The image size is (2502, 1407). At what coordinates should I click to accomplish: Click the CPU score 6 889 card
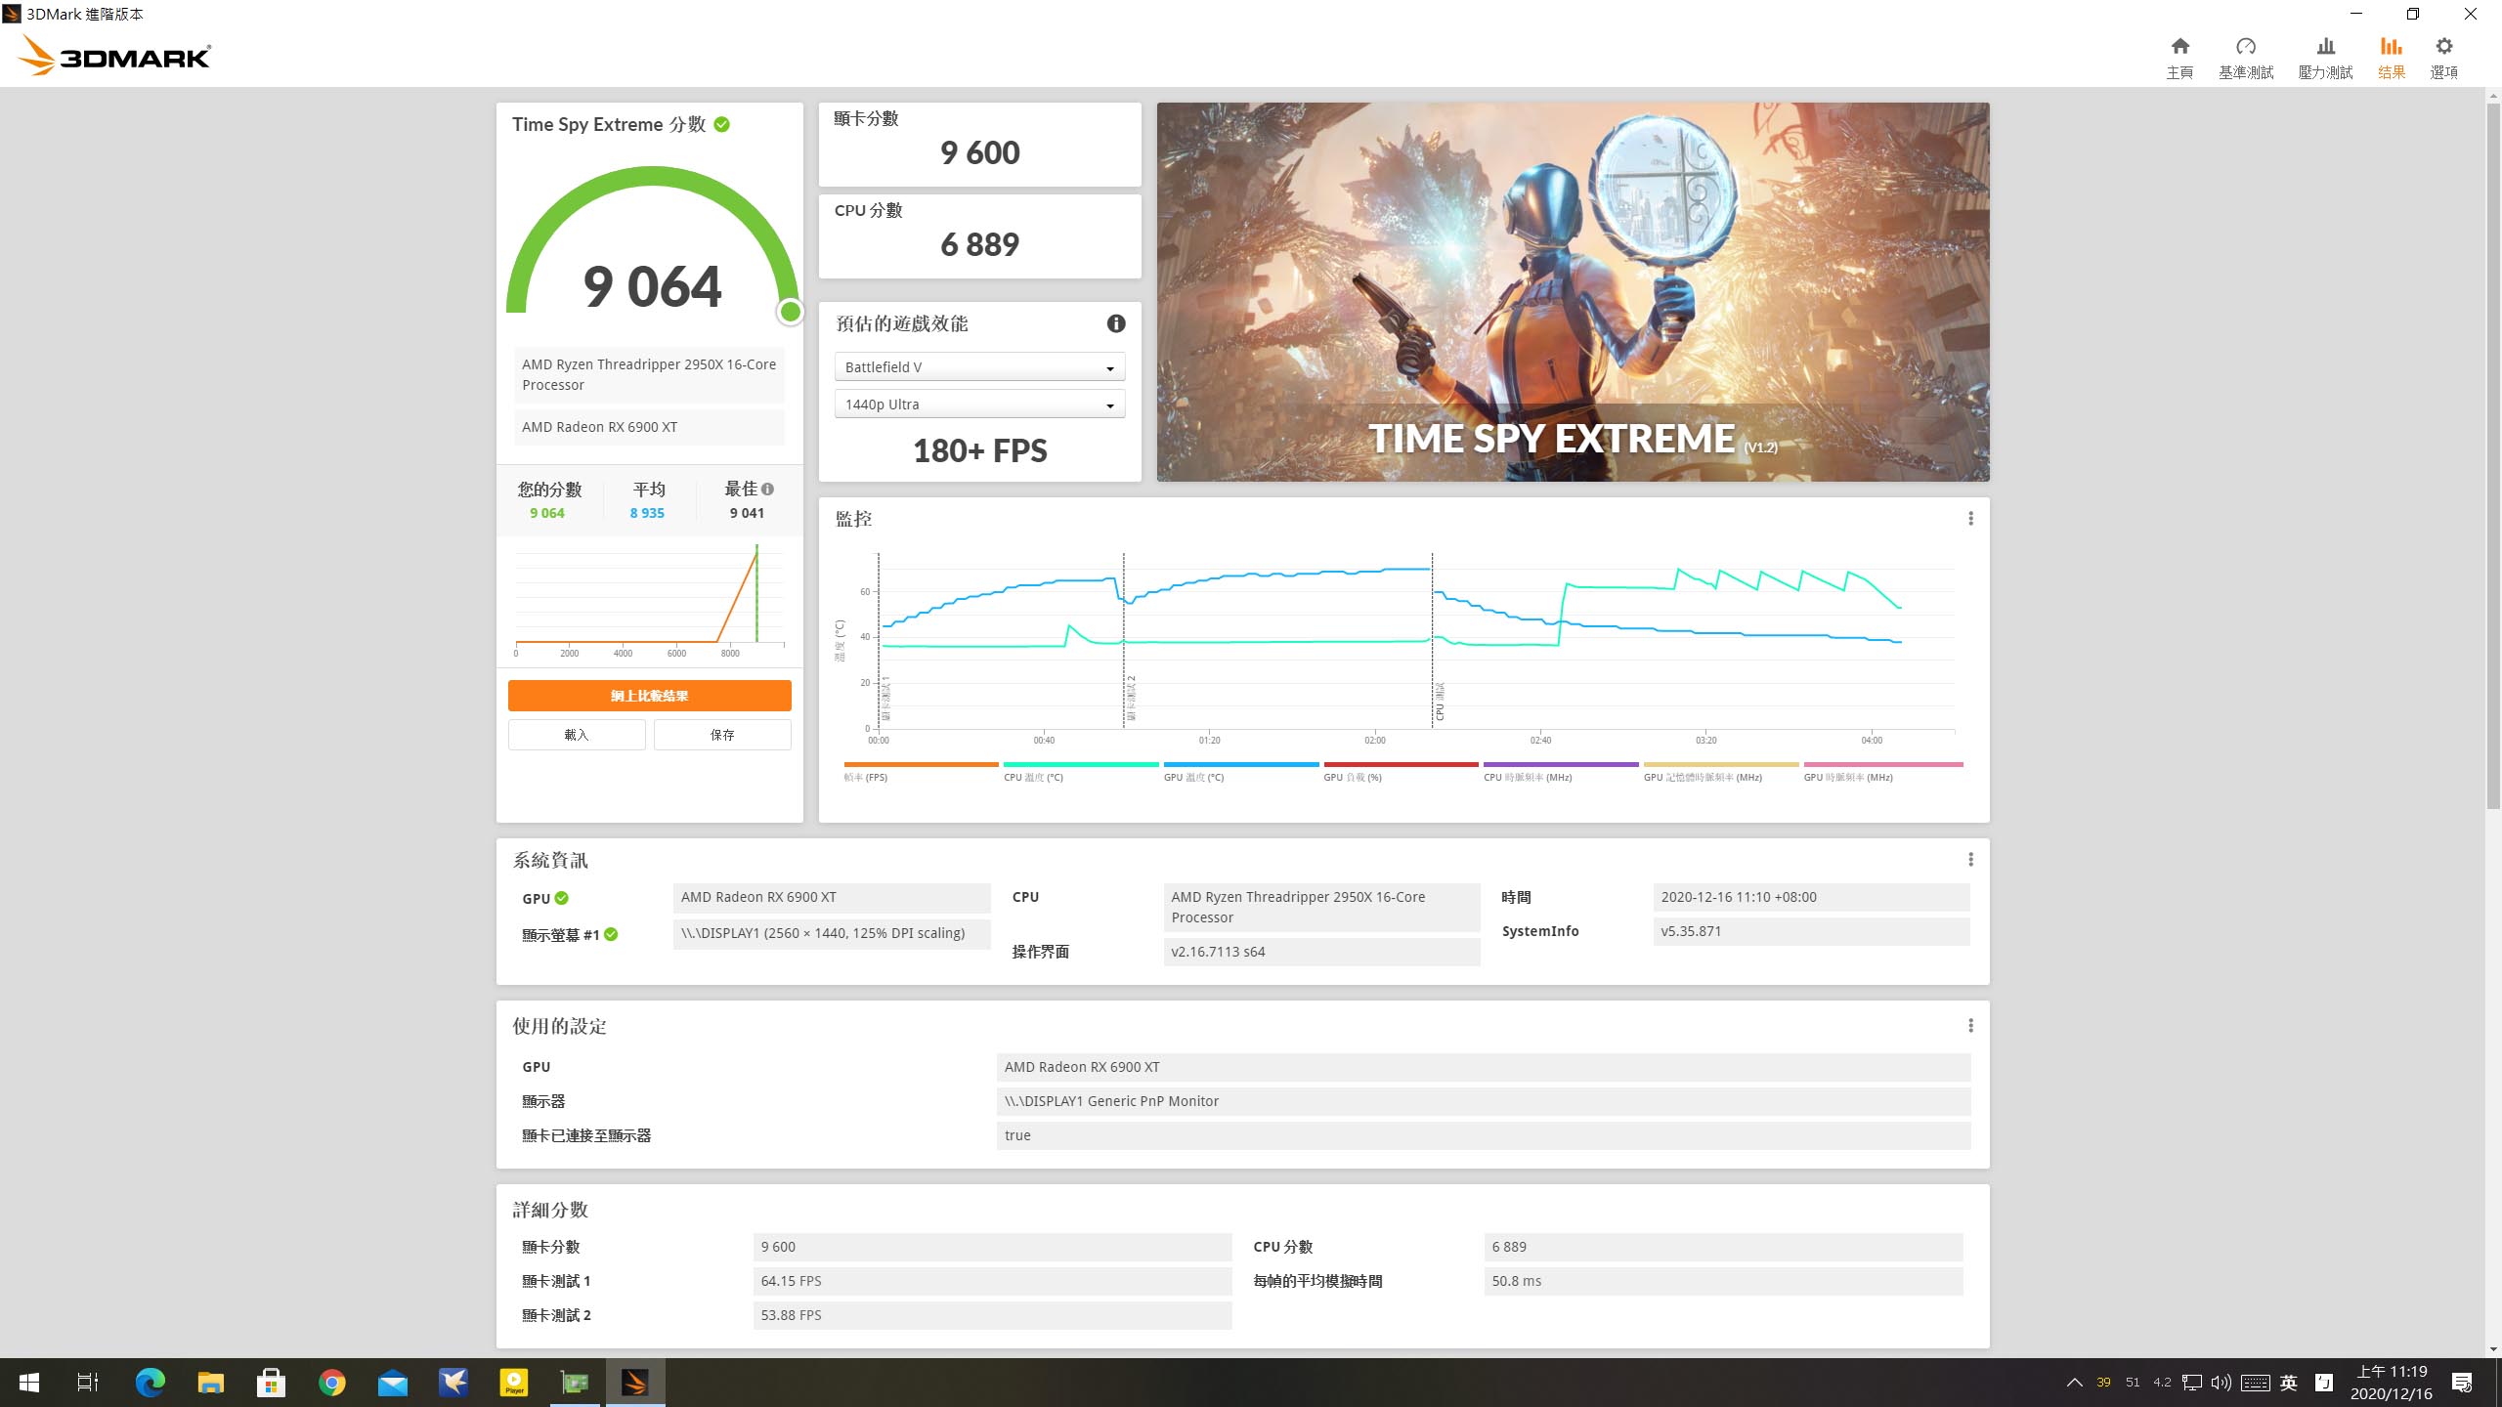979,236
